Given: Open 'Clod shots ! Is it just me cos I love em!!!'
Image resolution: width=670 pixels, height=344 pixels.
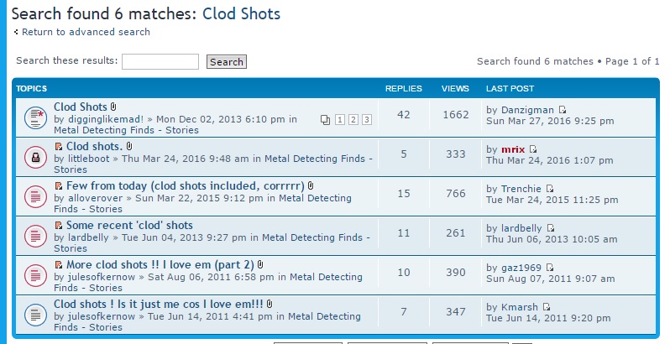Looking at the screenshot, I should click(159, 305).
